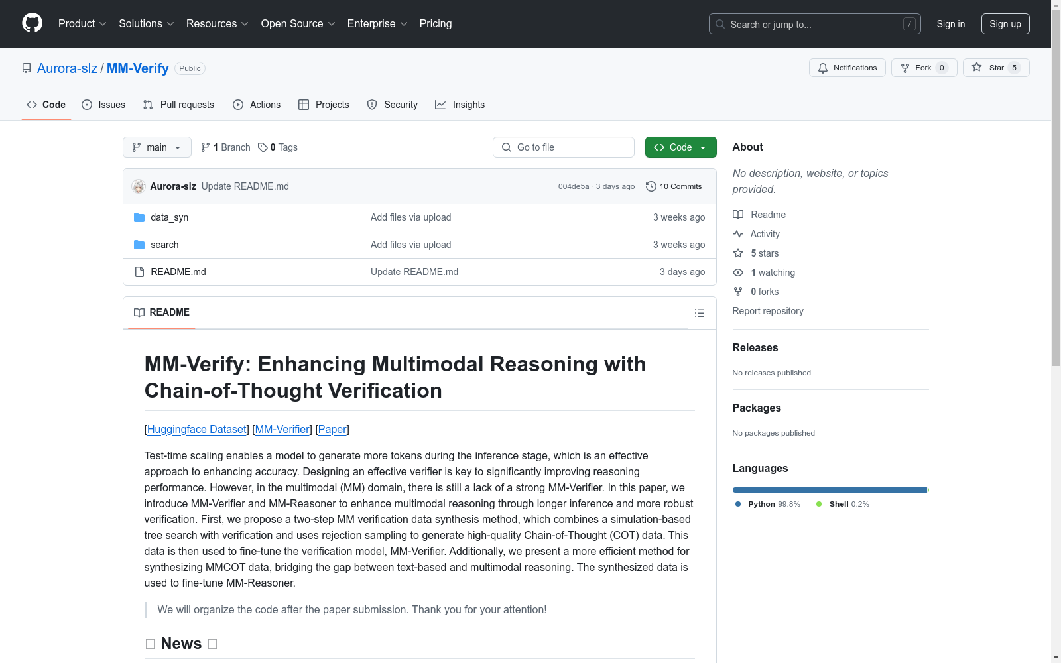Focus the Search or jump to field
This screenshot has width=1061, height=663.
point(815,24)
